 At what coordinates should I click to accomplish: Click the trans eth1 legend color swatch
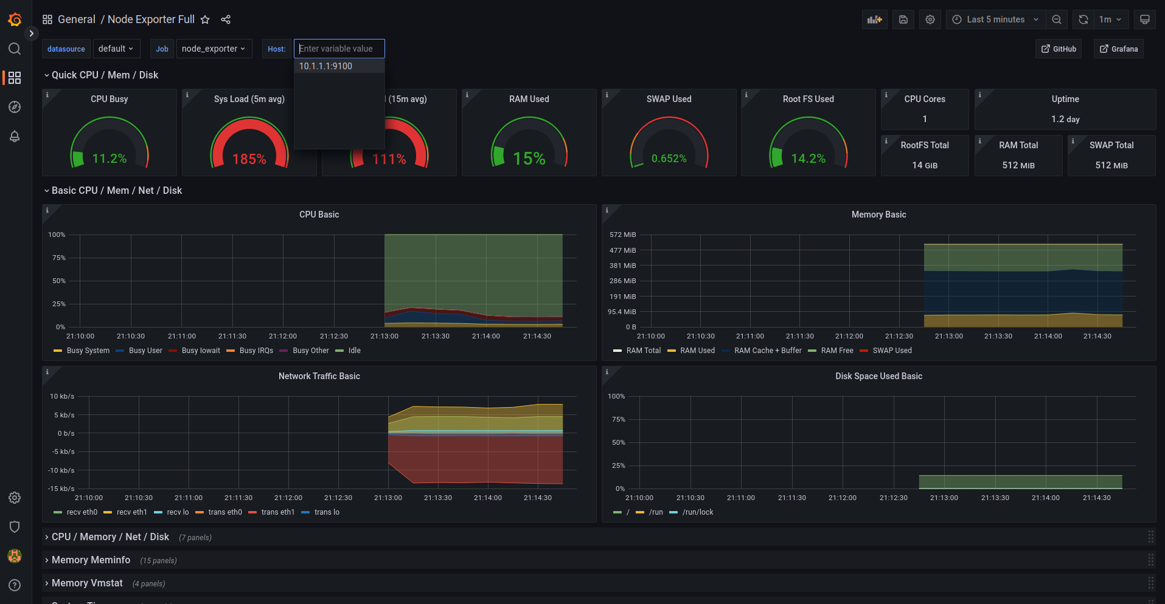[x=252, y=512]
